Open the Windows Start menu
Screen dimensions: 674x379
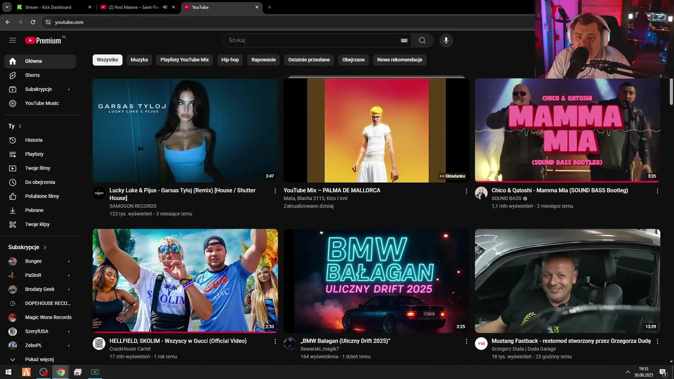(8, 372)
